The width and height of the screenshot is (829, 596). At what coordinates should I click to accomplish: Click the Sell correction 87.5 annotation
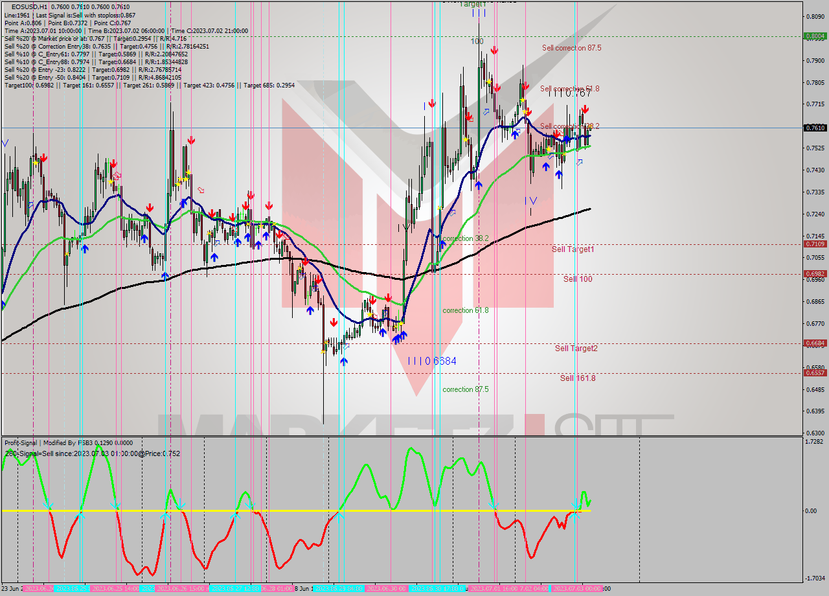click(568, 48)
